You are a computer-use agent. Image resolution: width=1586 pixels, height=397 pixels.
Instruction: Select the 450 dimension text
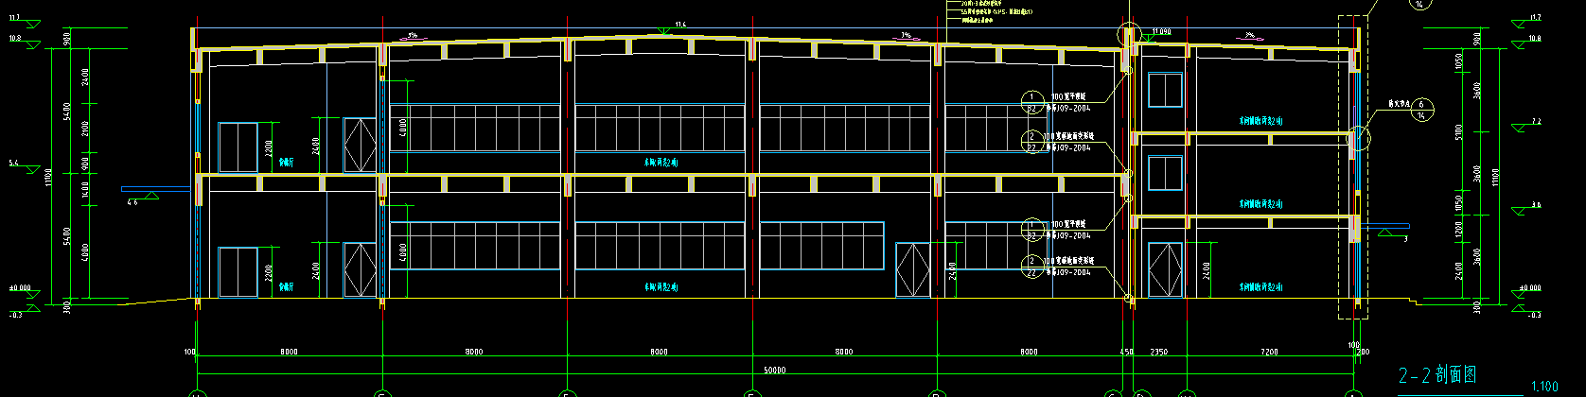click(1126, 352)
